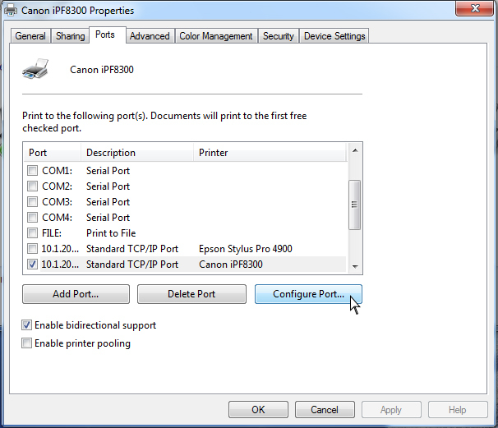Click OK to confirm settings
Screen dimensions: 498x428
258,410
